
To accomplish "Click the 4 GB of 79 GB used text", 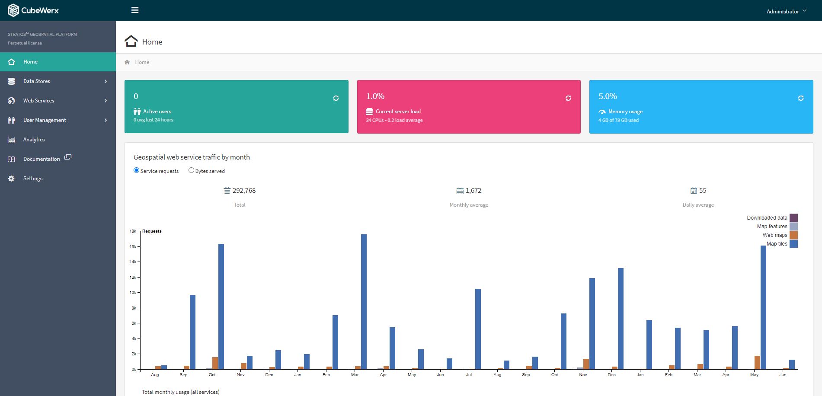I will pos(618,120).
